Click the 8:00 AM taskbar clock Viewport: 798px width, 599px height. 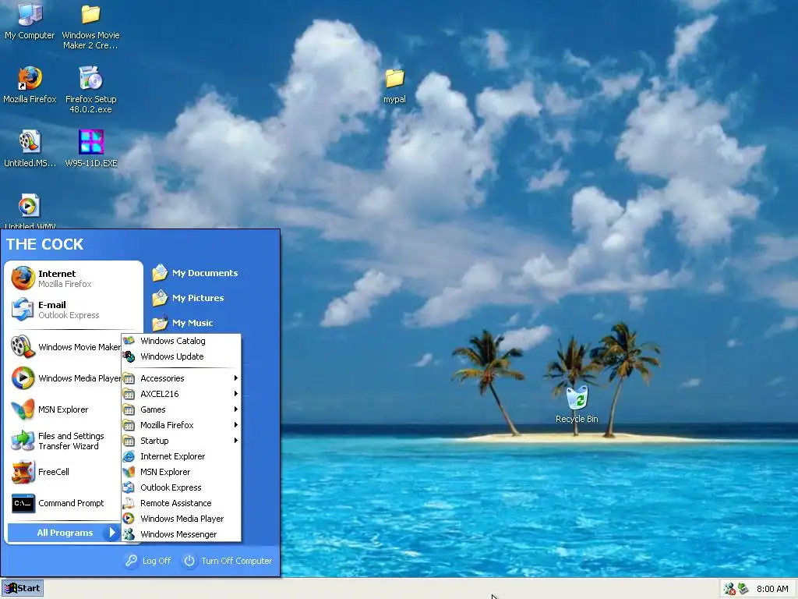pyautogui.click(x=772, y=589)
